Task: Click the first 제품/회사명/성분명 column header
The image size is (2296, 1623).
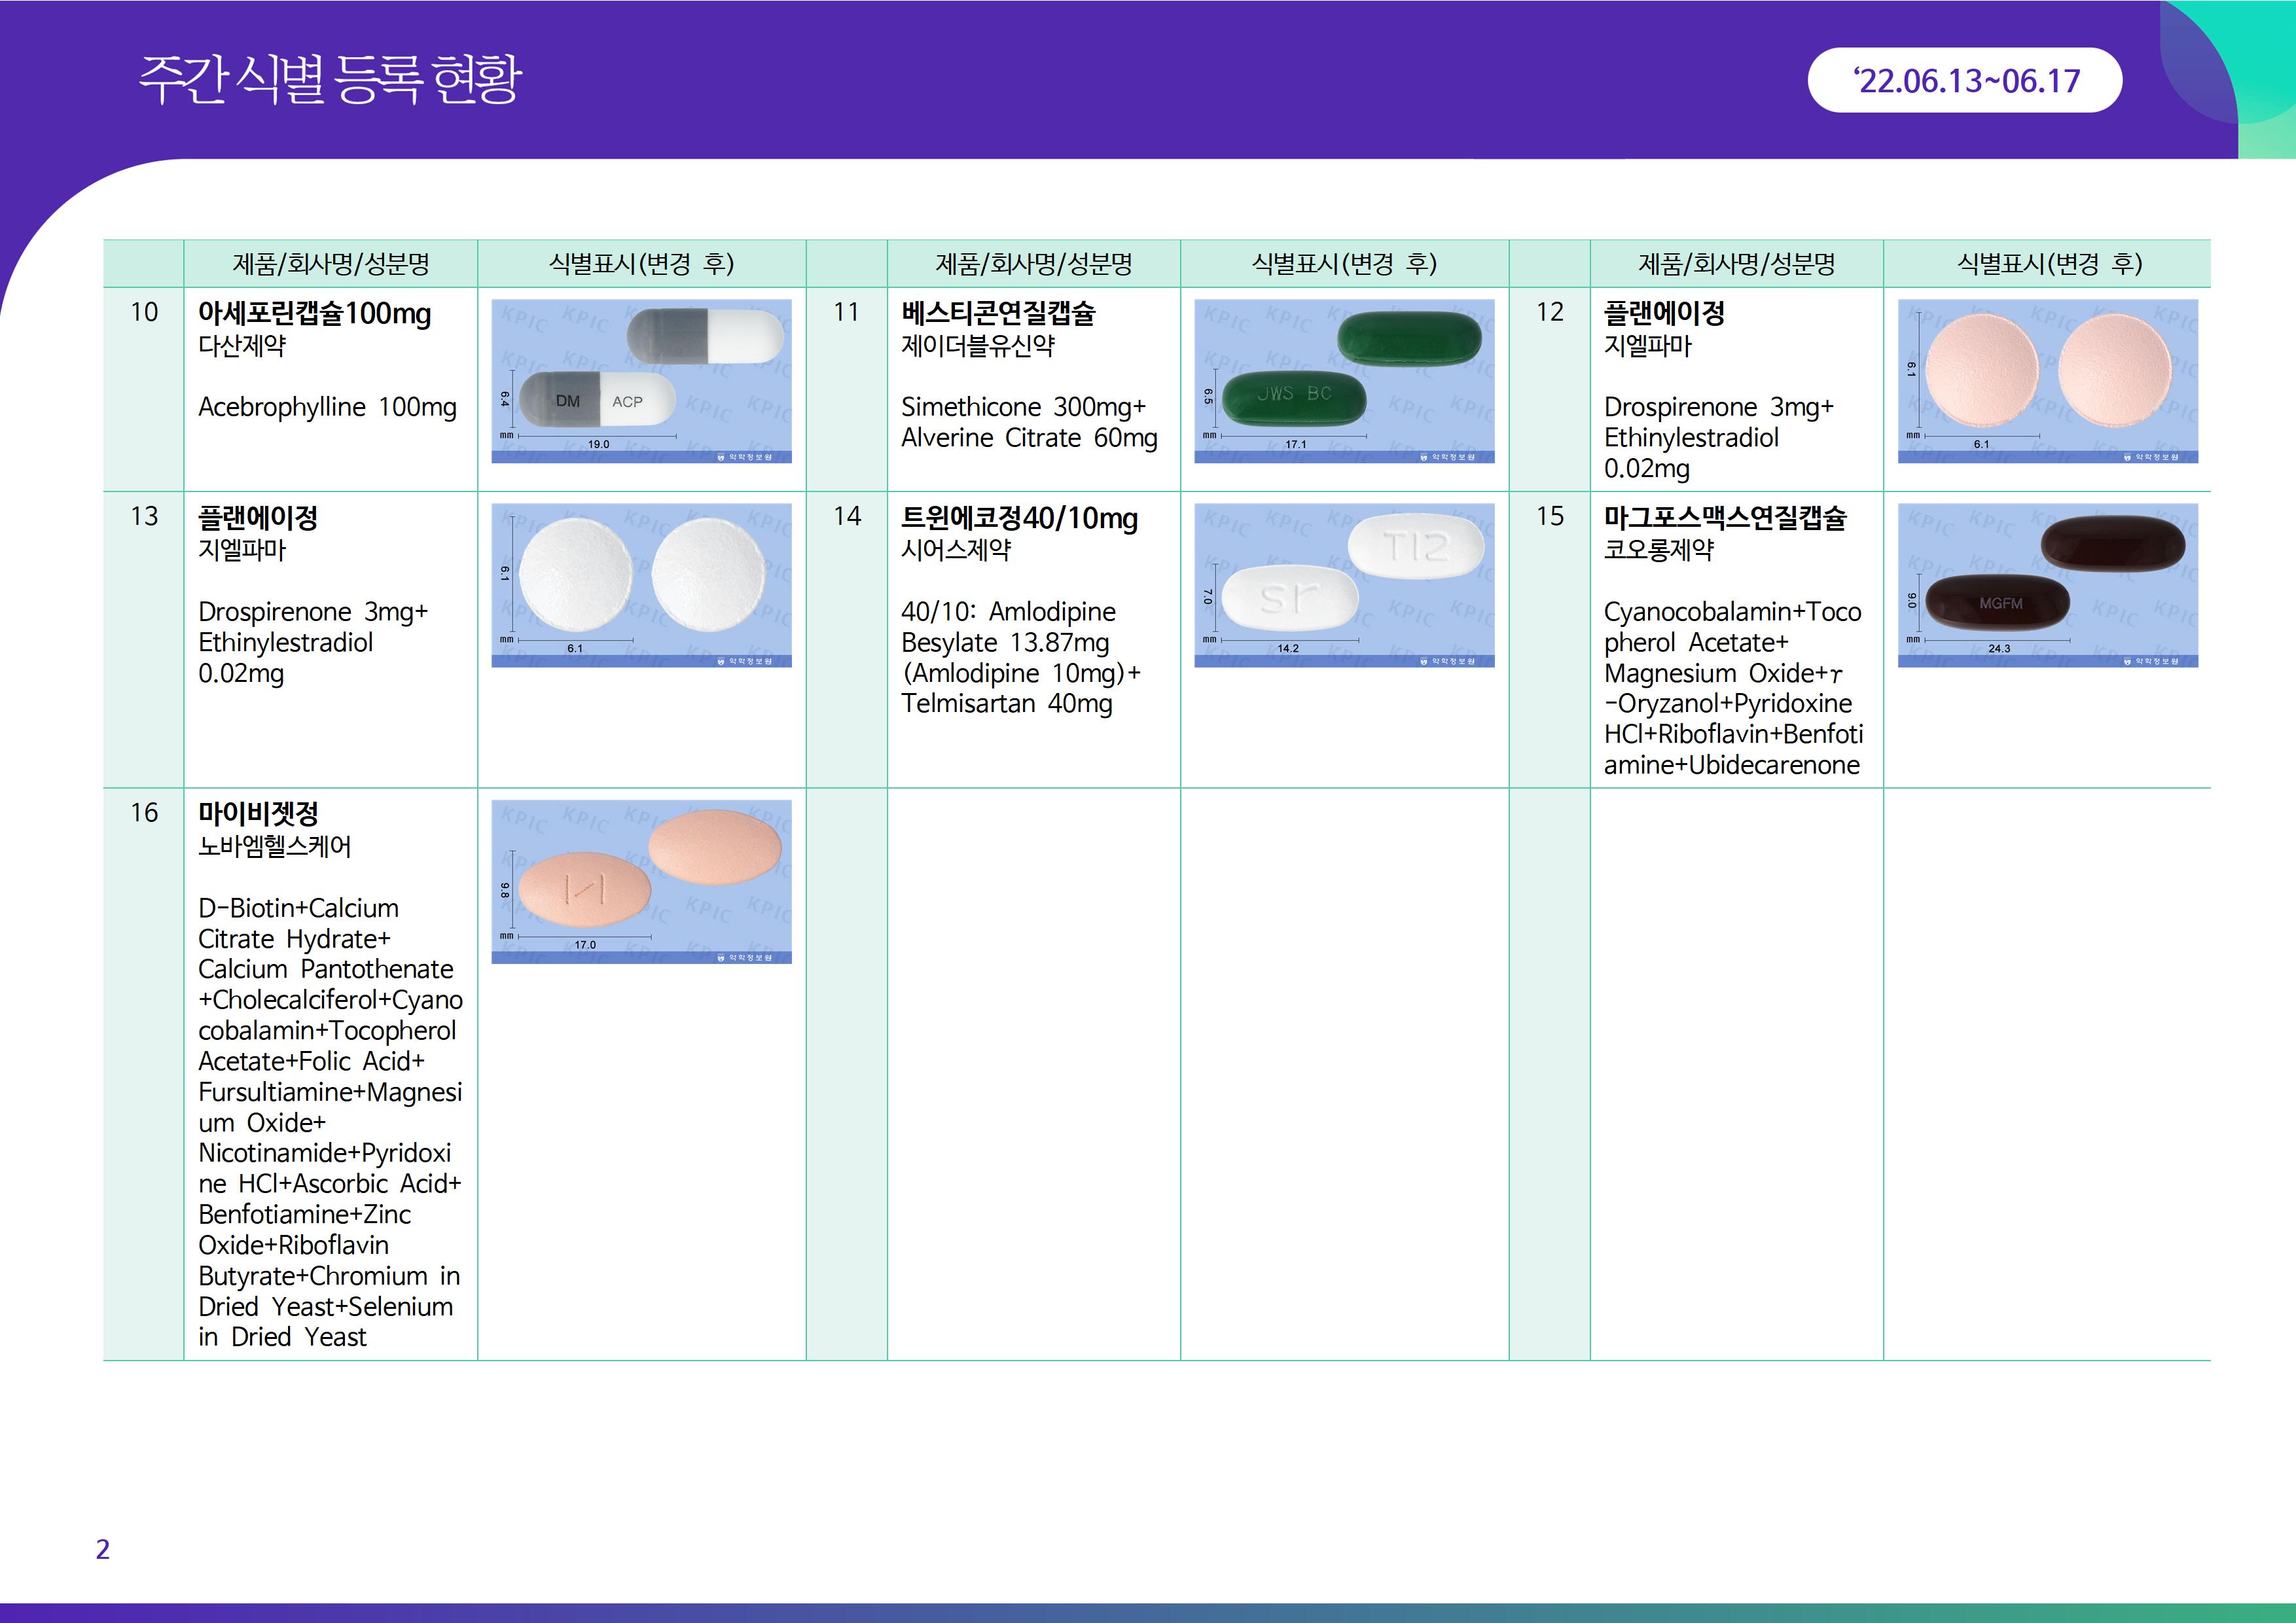Action: (330, 264)
